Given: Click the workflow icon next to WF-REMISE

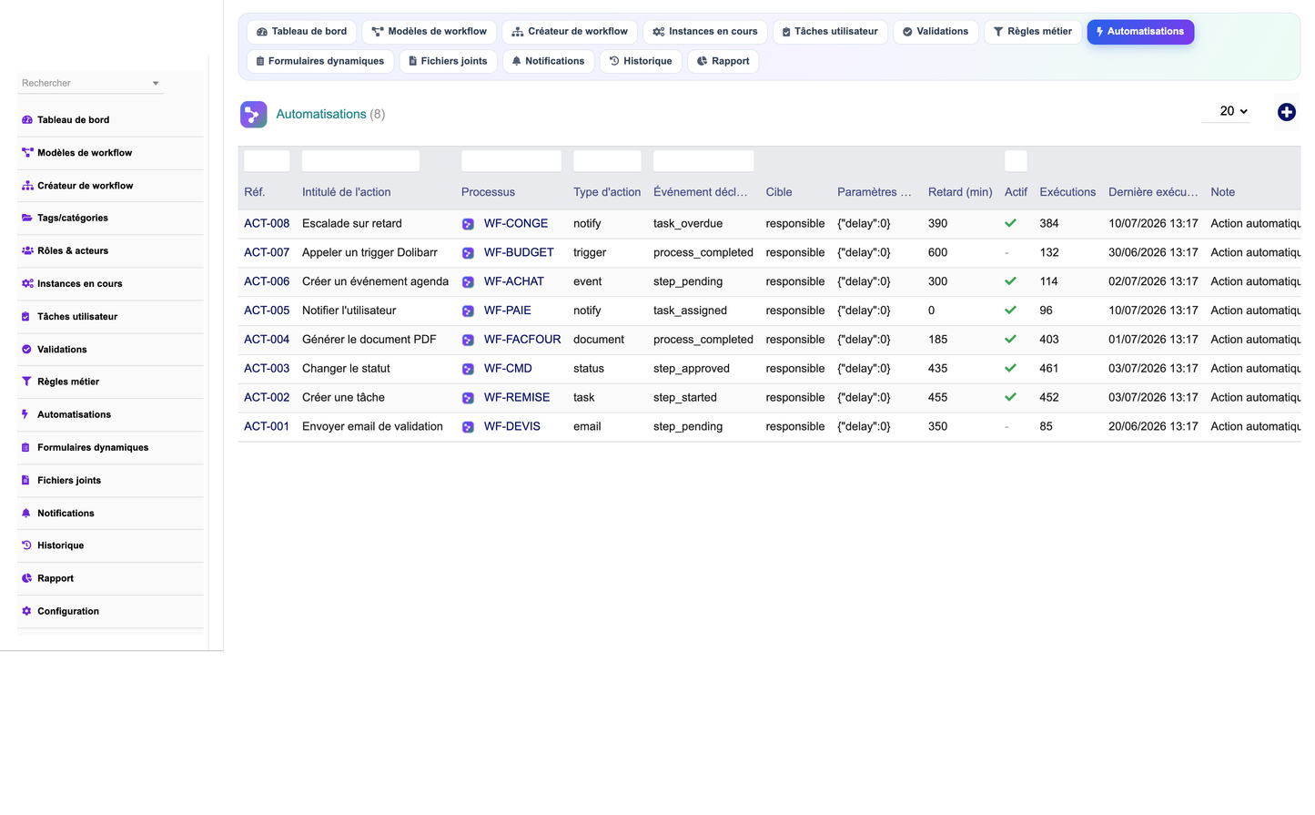Looking at the screenshot, I should pyautogui.click(x=468, y=398).
